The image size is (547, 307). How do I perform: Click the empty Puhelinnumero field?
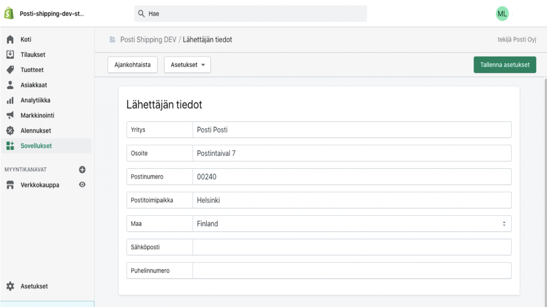click(x=352, y=271)
